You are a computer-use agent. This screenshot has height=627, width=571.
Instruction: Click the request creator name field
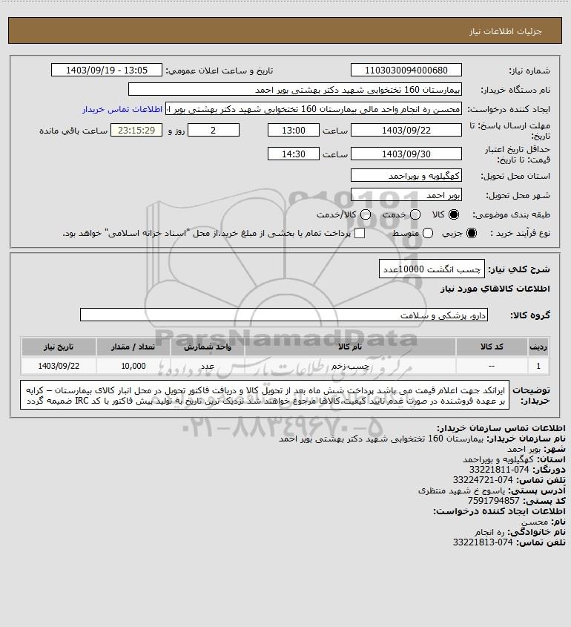(x=313, y=109)
